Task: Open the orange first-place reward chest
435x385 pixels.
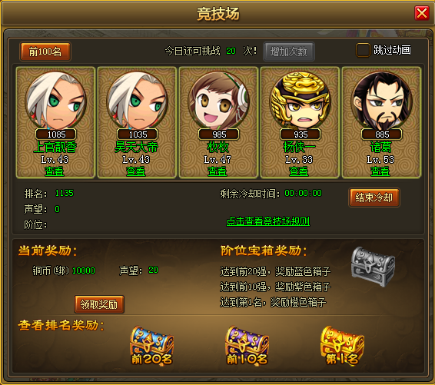Action: pyautogui.click(x=342, y=345)
